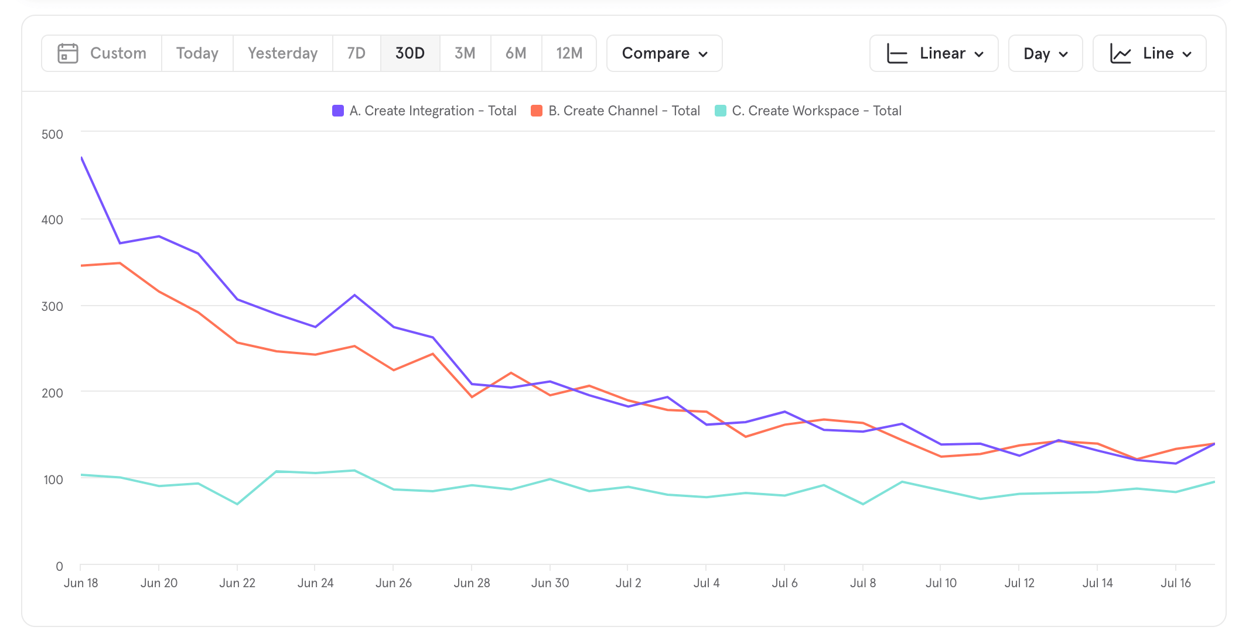
Task: Open the Day granularity dropdown
Action: point(1045,53)
